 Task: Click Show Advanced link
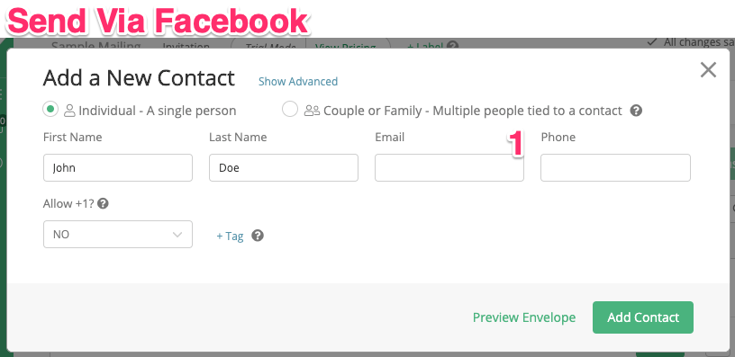[298, 82]
